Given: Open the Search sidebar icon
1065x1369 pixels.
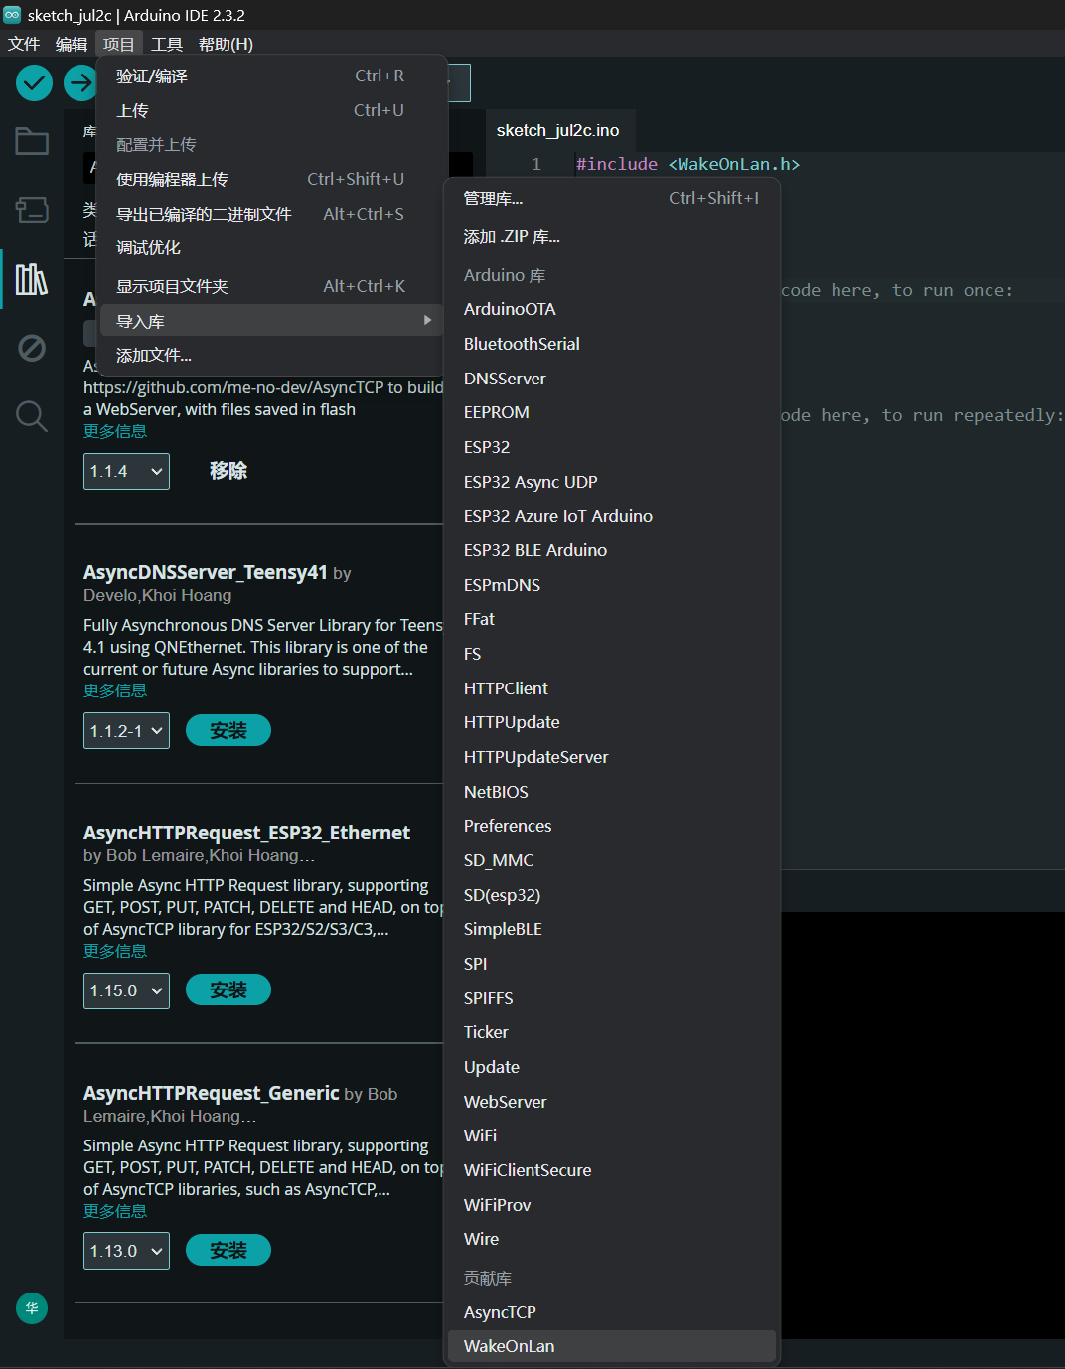Looking at the screenshot, I should click(32, 416).
